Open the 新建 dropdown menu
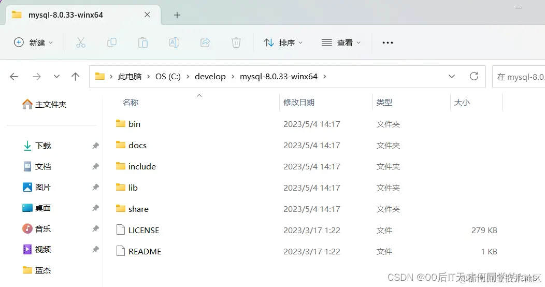 pos(33,42)
